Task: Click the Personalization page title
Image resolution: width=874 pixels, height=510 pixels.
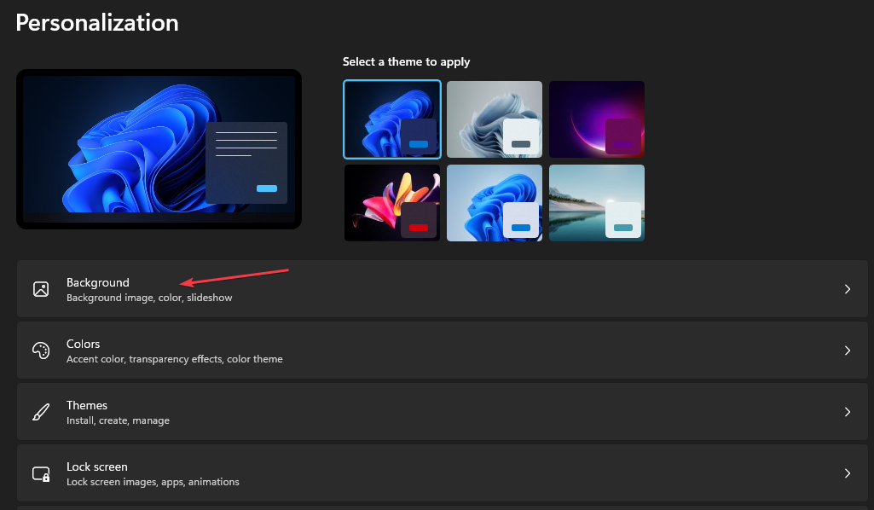Action: point(97,23)
